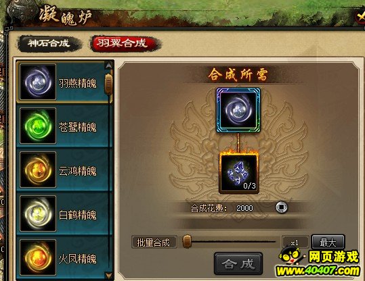Pick the 白鹤精魄 white orb icon
The width and height of the screenshot is (365, 281).
pos(38,213)
